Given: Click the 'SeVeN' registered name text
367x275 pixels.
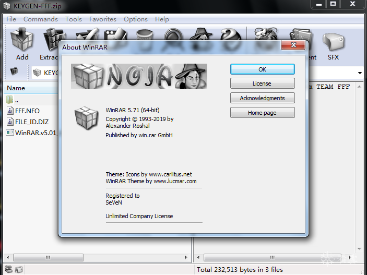Looking at the screenshot, I should click(x=114, y=202).
